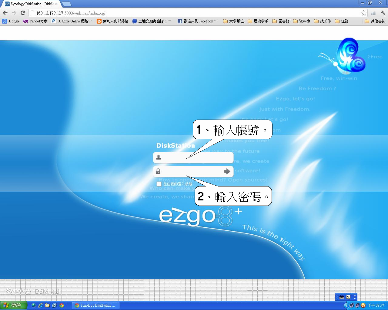The width and height of the screenshot is (388, 310).
Task: Show hidden tray icons with the arrow
Action: (346, 305)
